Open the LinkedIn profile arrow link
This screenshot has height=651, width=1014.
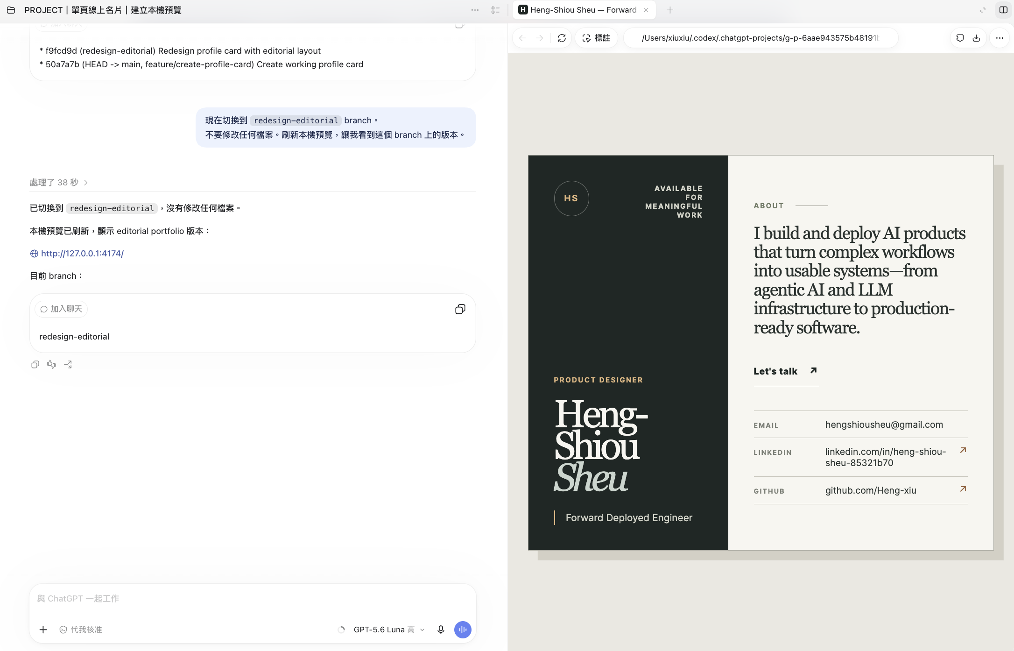tap(963, 450)
